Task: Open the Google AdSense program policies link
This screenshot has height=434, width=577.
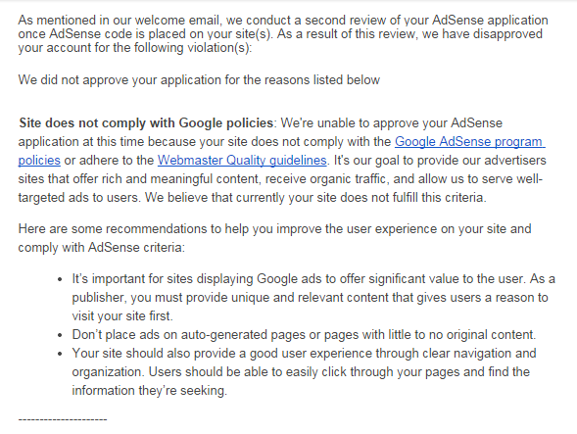Action: [x=469, y=141]
